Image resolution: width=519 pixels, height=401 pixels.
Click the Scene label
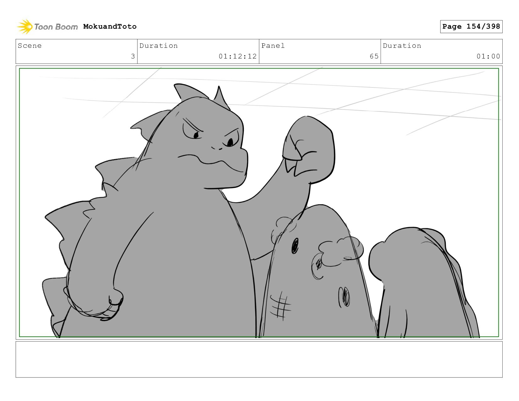point(30,46)
